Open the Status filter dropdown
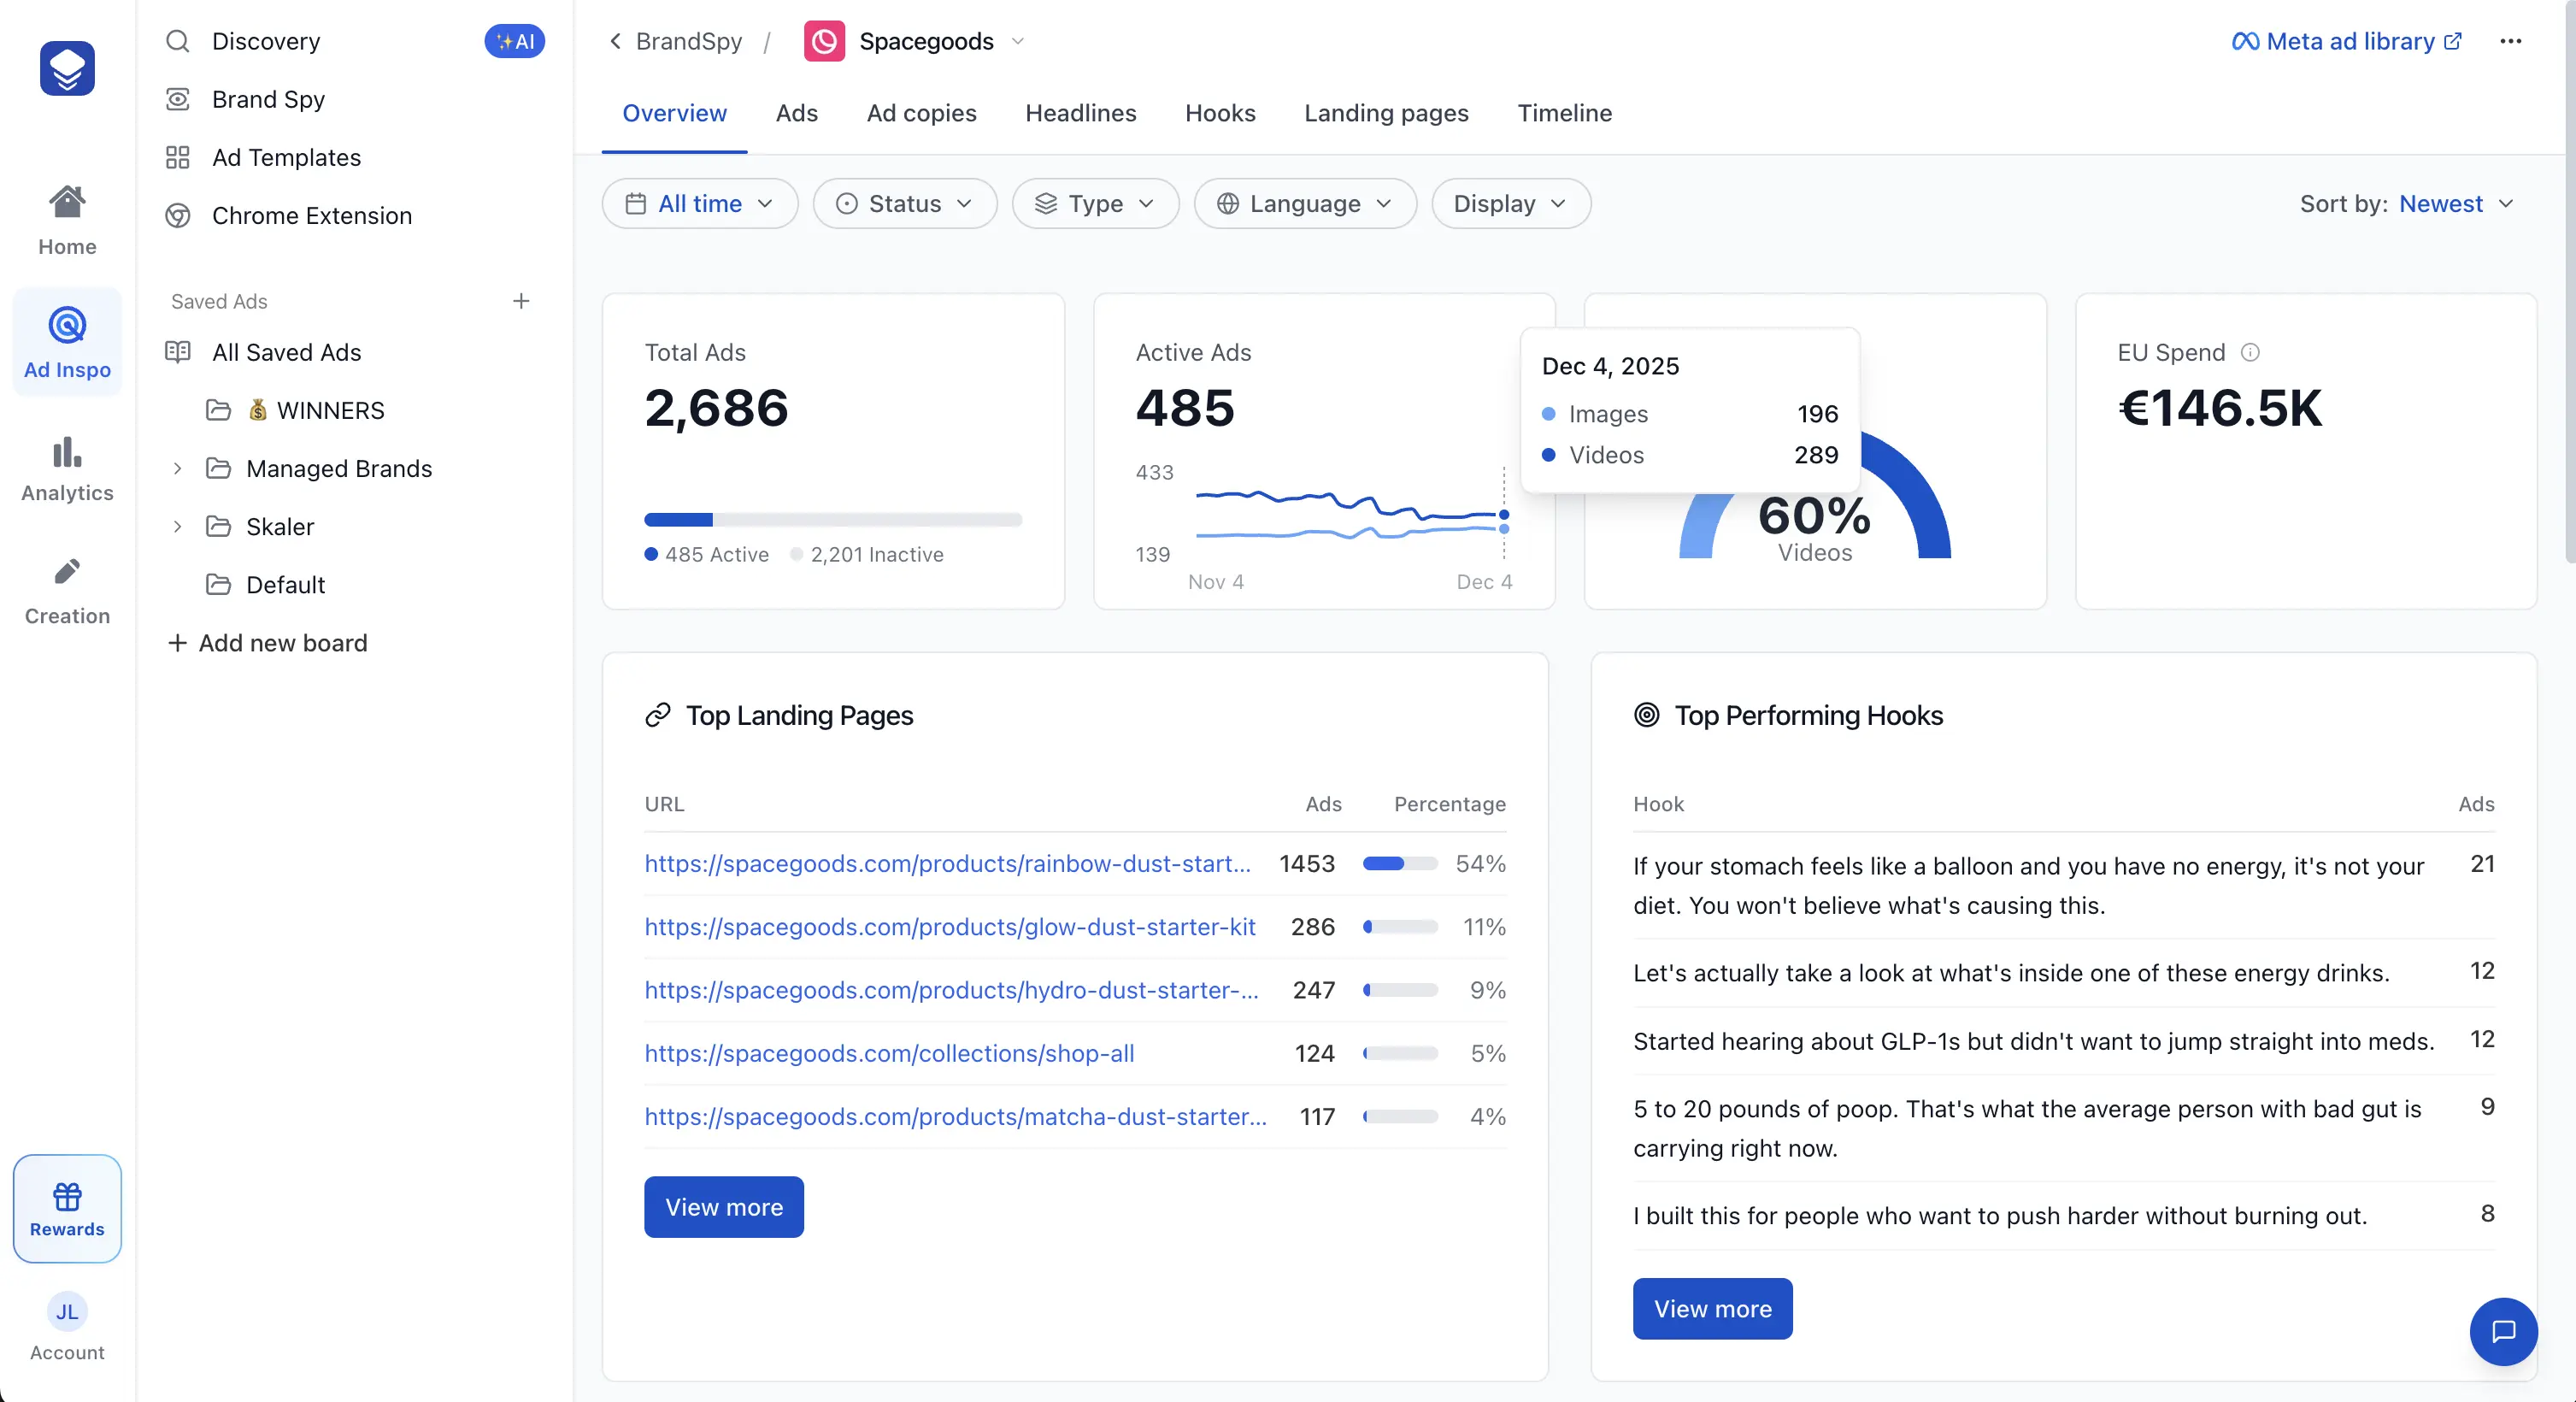2576x1402 pixels. click(x=905, y=203)
